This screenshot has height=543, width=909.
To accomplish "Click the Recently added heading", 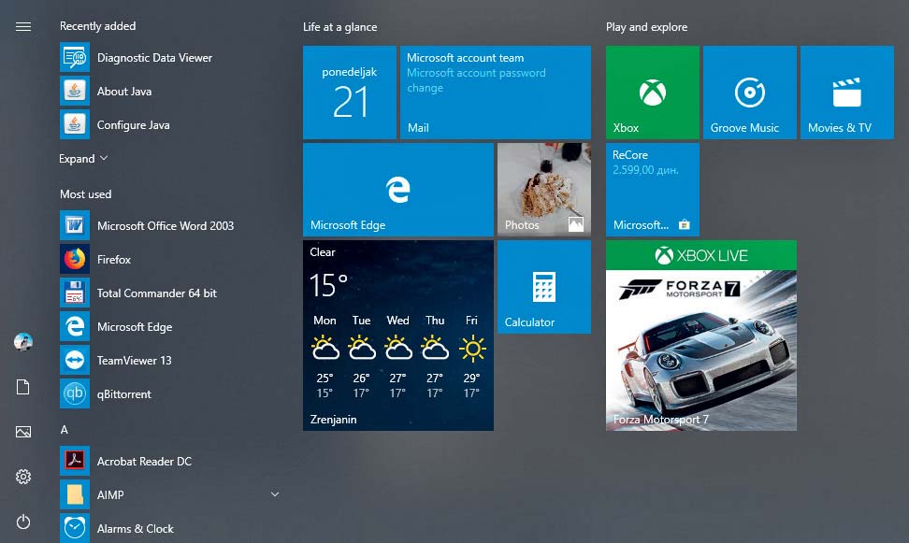I will [x=97, y=26].
